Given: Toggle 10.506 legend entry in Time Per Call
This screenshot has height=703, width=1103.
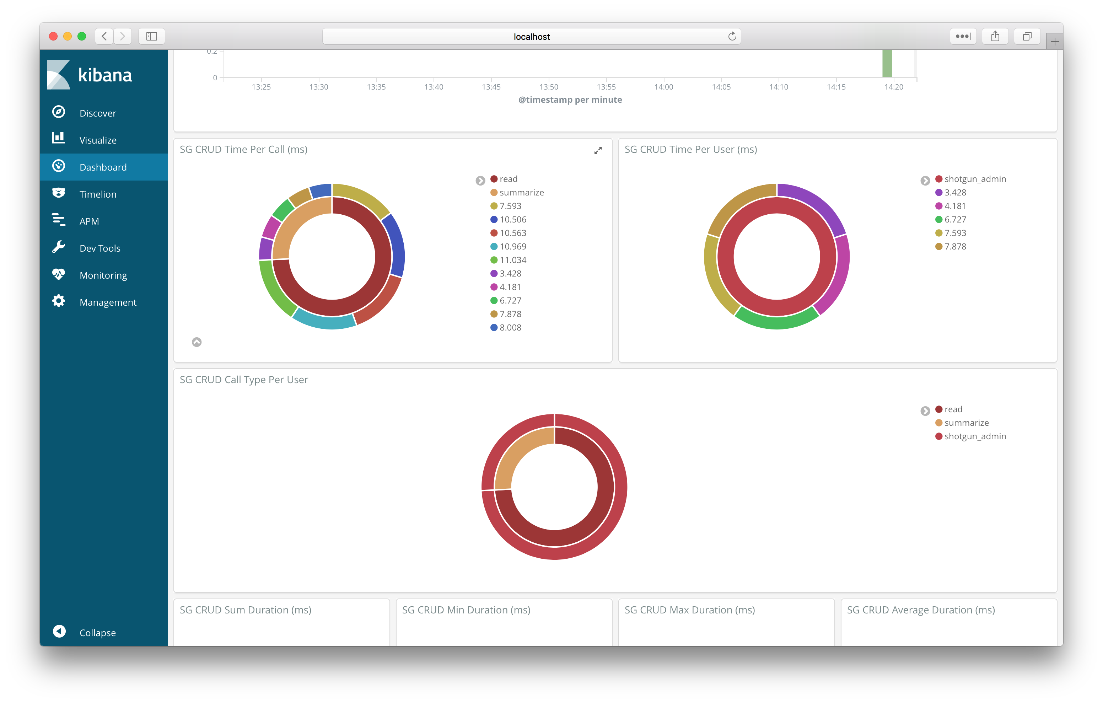Looking at the screenshot, I should coord(512,220).
